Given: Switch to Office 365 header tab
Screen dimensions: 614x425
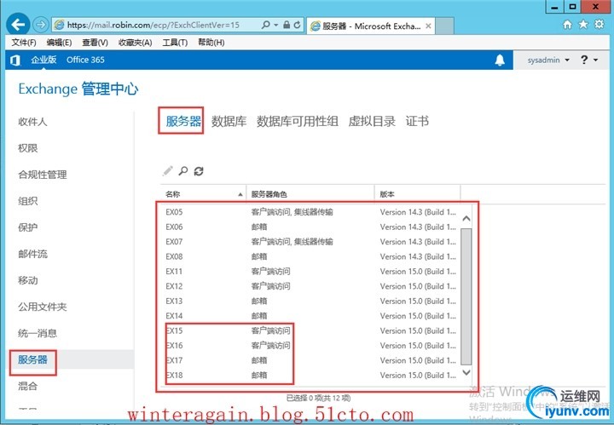Looking at the screenshot, I should pos(85,60).
